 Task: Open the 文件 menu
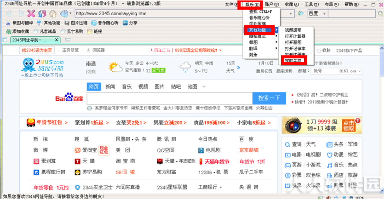point(231,5)
